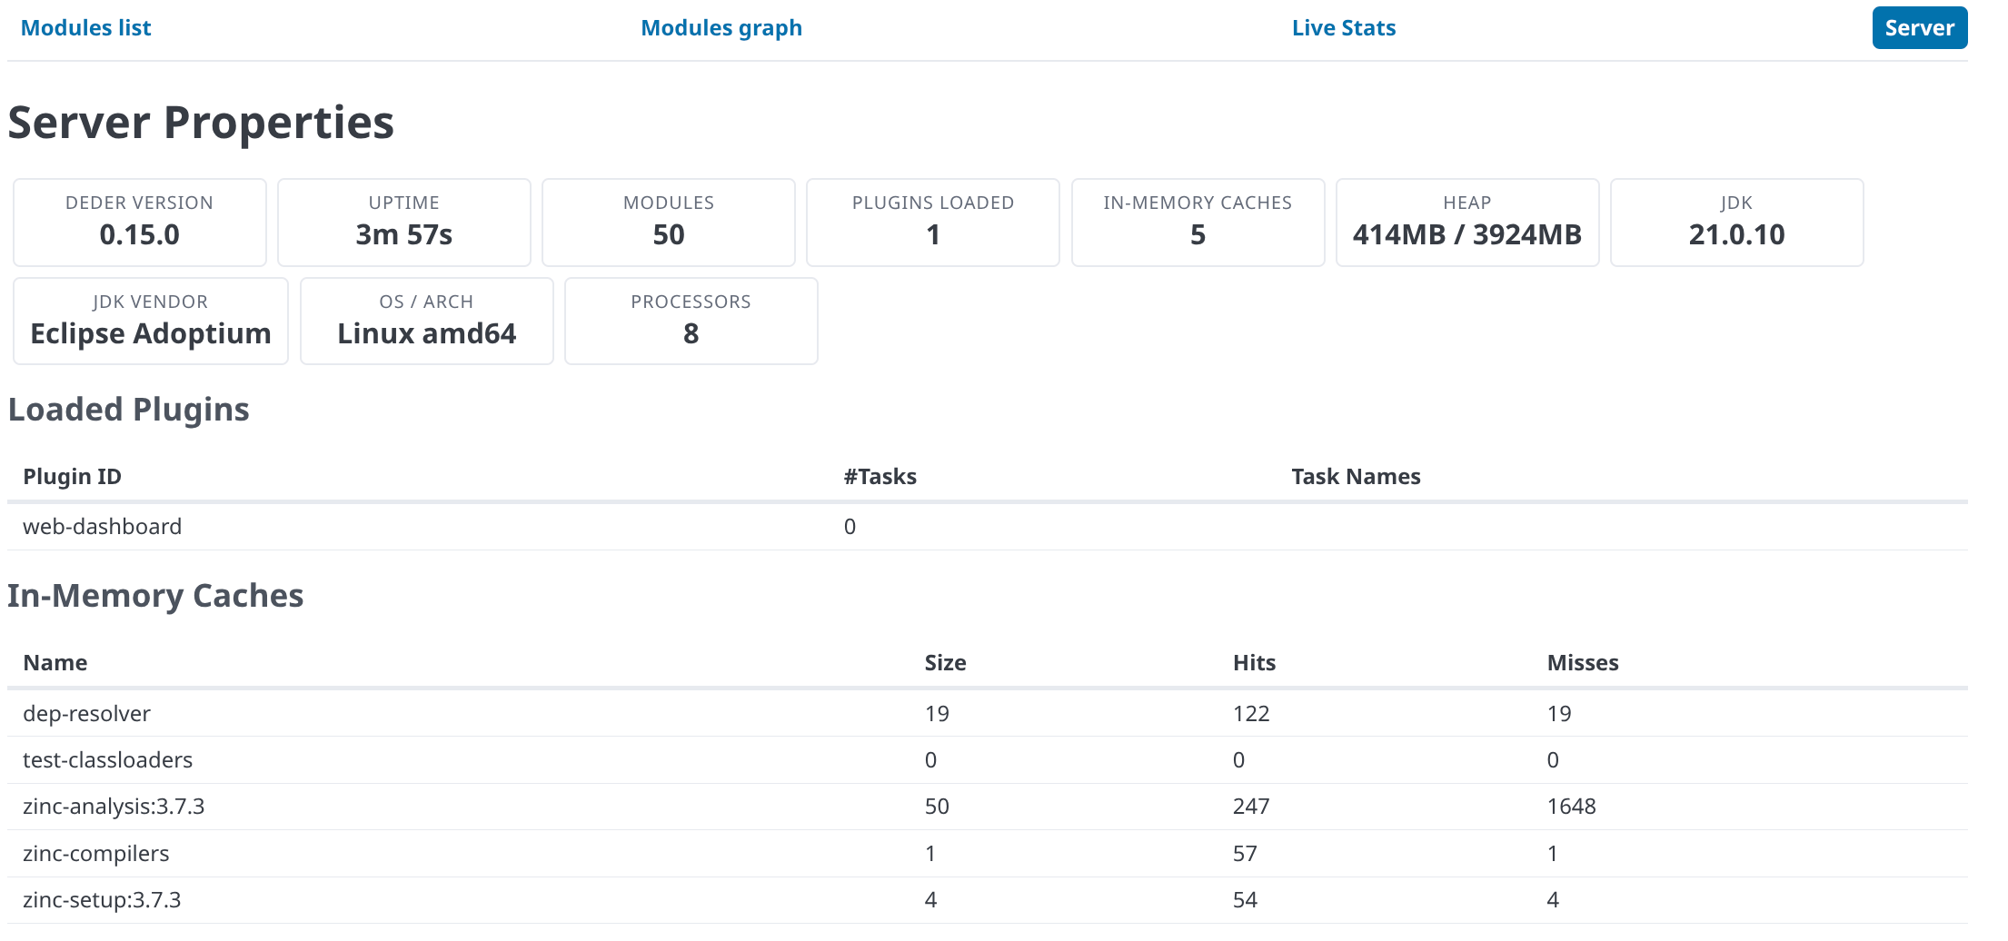Click zinc-analysis hits value 247
The height and width of the screenshot is (941, 2008).
1251,807
